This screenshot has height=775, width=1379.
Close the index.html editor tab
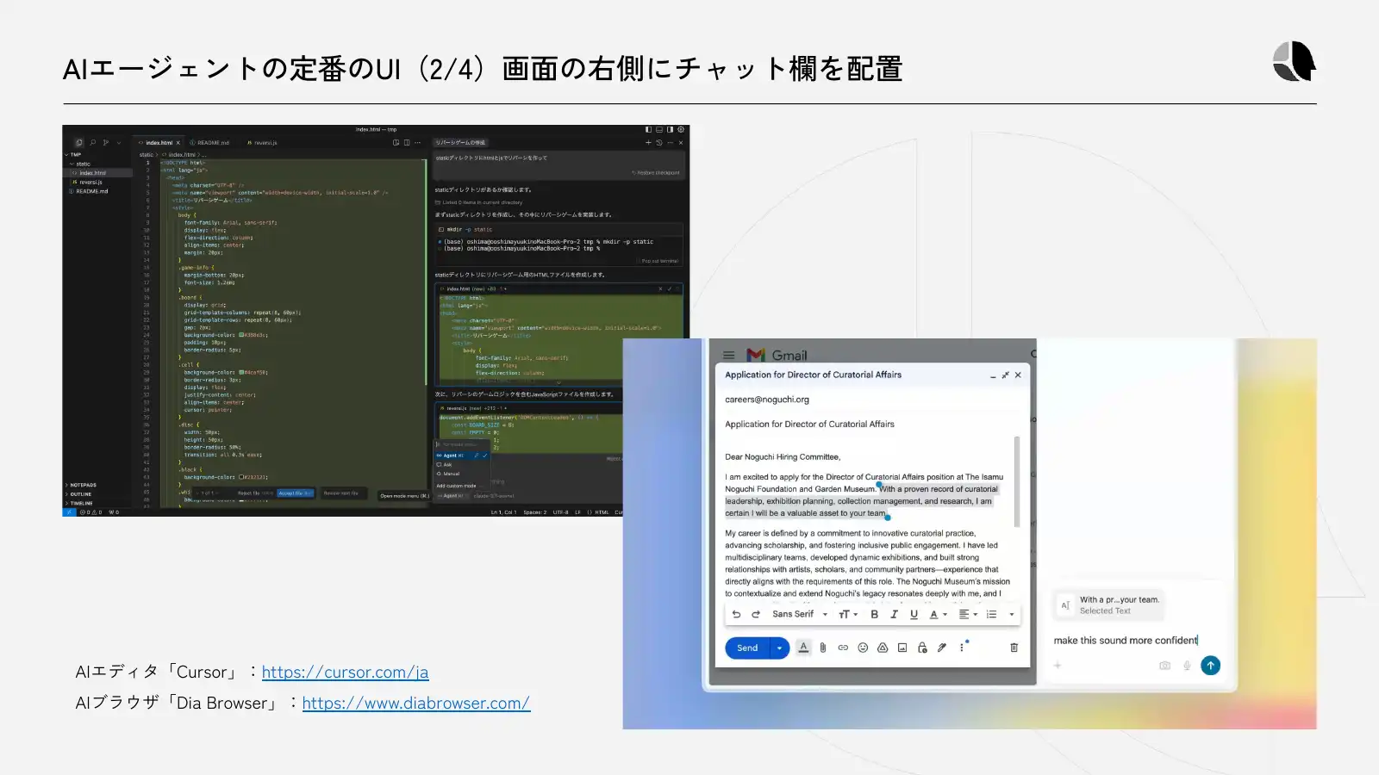pos(178,143)
